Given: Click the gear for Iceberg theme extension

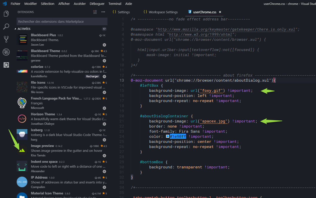Looking at the screenshot, I should [104, 140].
